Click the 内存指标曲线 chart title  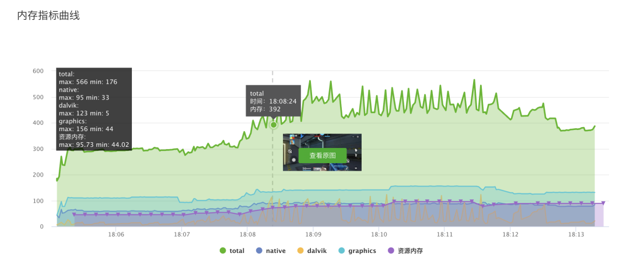point(48,16)
